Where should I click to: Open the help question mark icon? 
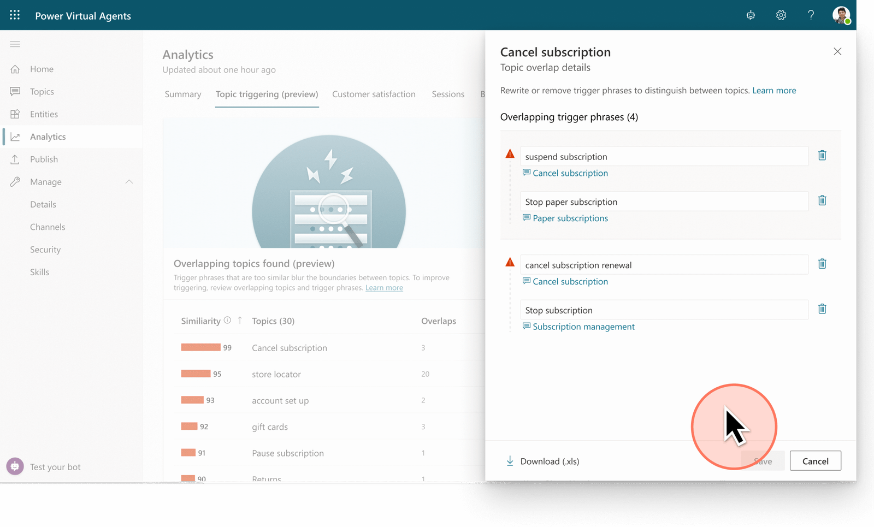click(x=811, y=15)
